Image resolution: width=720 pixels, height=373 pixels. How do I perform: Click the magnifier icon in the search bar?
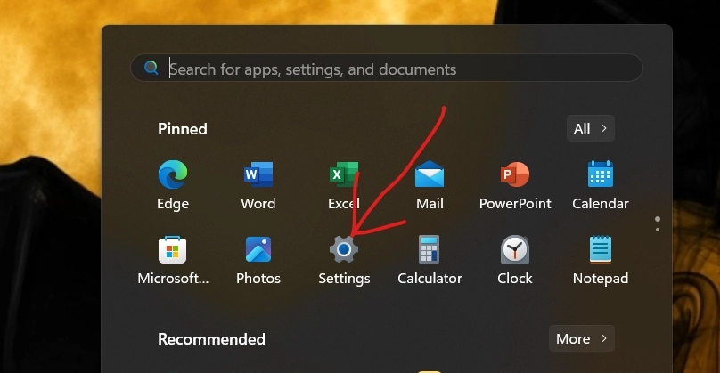pos(151,68)
